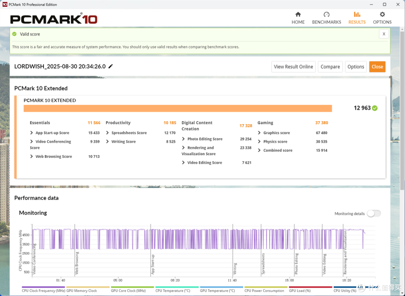The width and height of the screenshot is (405, 296).
Task: Click the PCMARK10 logo
Action: 54,19
